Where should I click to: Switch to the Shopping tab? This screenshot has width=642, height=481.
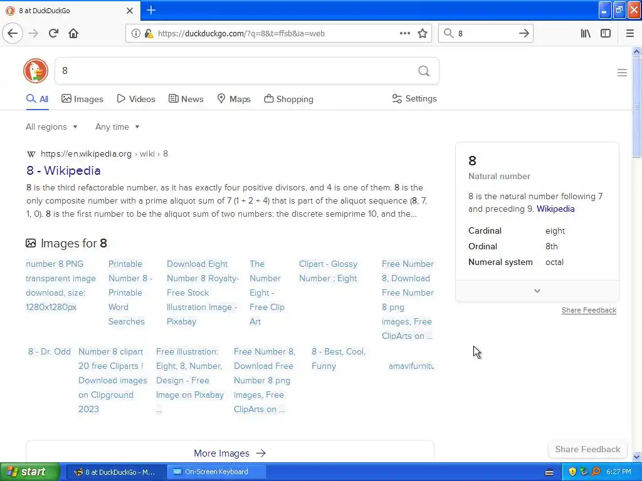[288, 99]
